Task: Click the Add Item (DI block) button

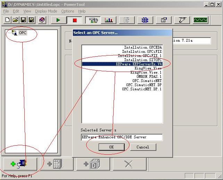Action: [93, 164]
